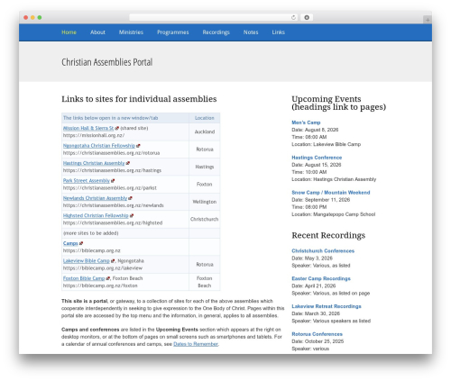Click the Recent Recordings heading

tap(328, 235)
